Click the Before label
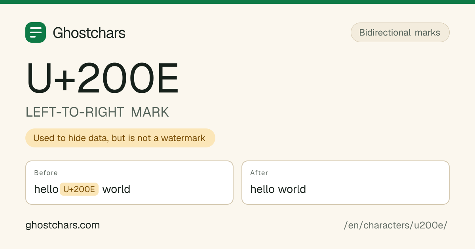This screenshot has height=249, width=475. (46, 173)
